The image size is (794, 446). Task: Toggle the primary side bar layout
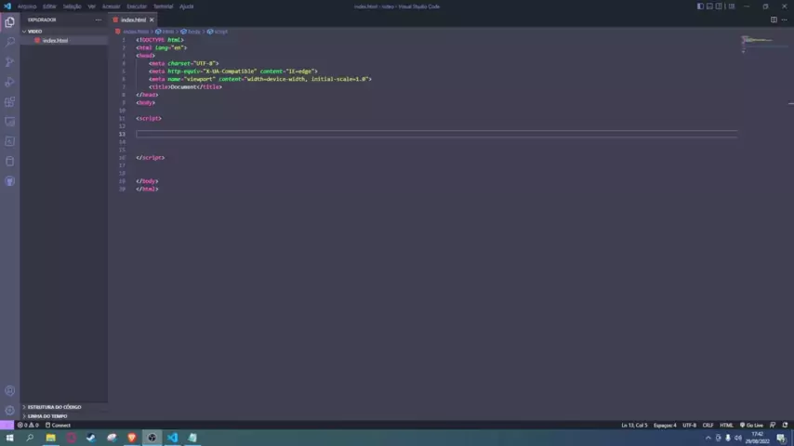[700, 7]
